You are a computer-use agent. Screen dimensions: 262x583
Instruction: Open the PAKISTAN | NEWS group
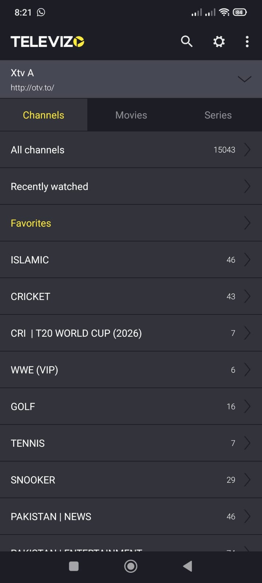coord(51,517)
